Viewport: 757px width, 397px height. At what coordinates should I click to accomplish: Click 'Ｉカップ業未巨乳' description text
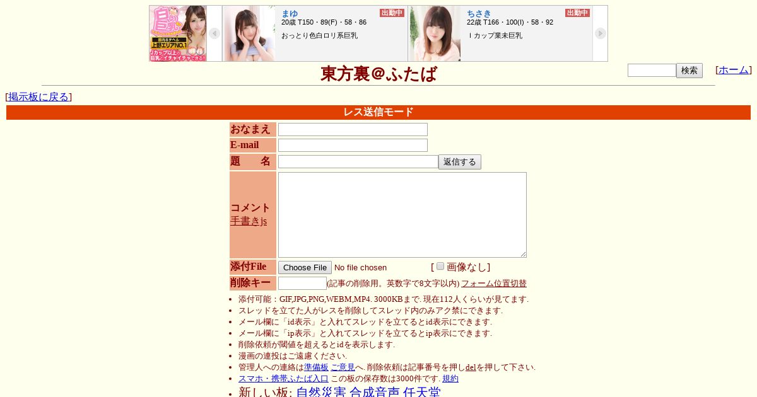click(495, 35)
